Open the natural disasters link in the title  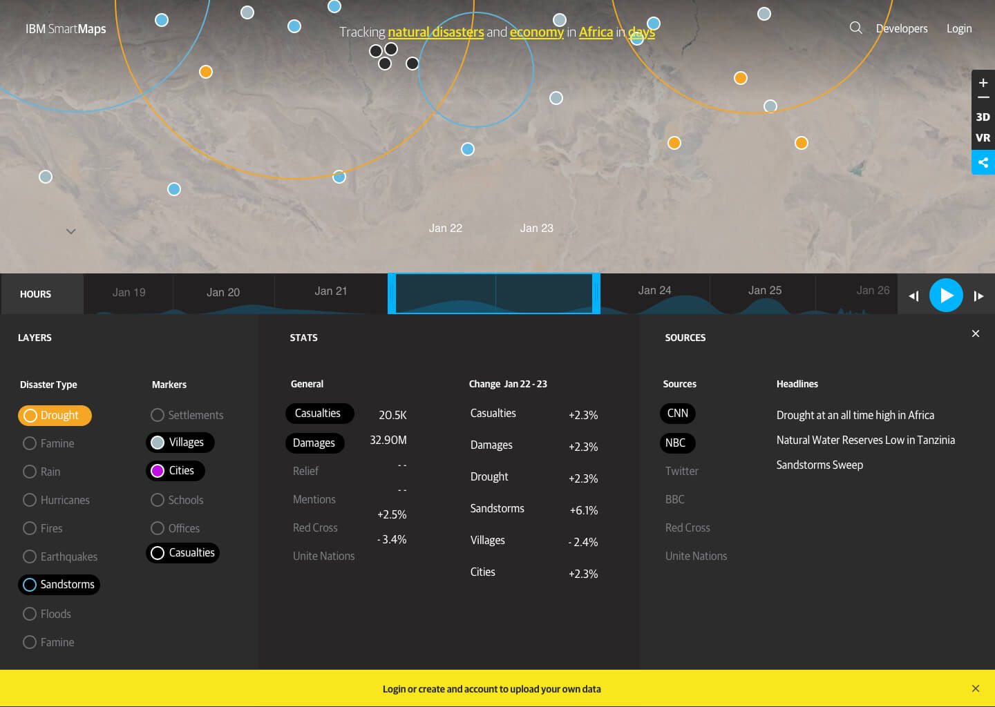pos(435,32)
